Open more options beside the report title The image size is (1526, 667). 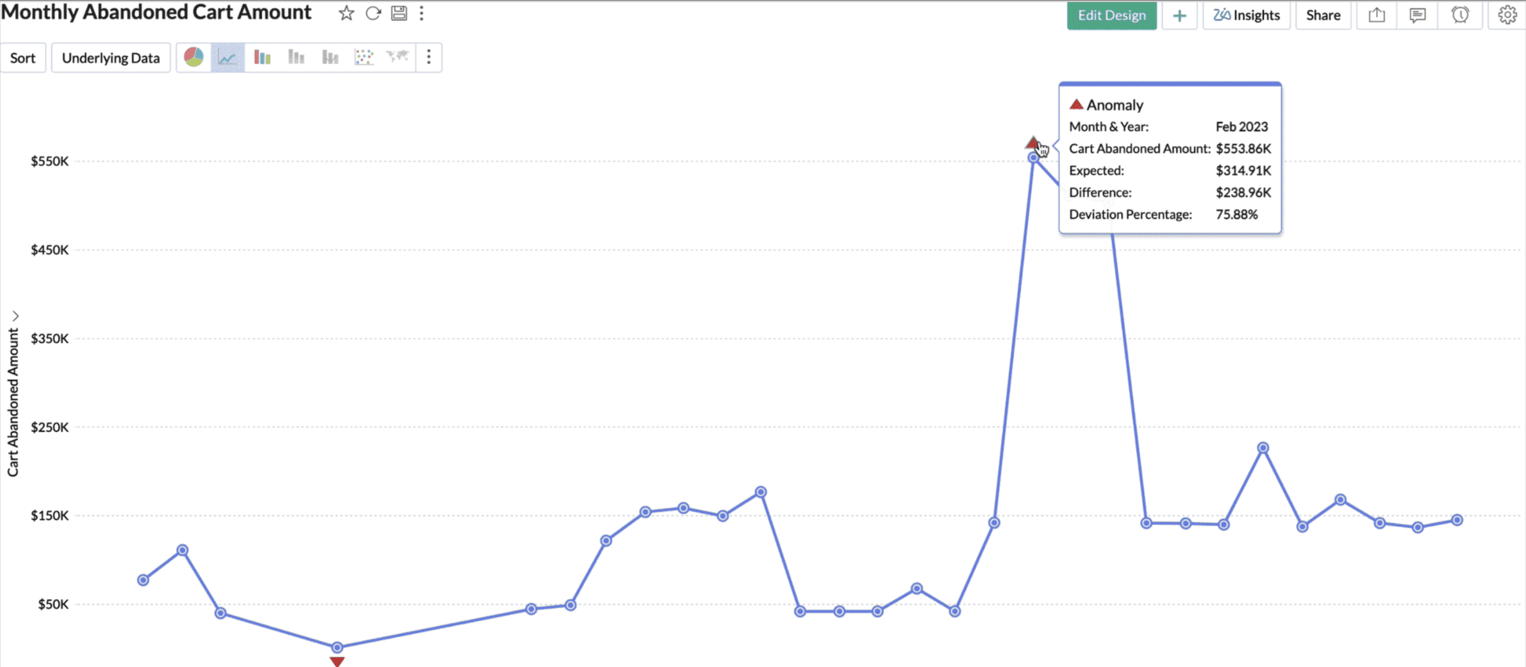(x=422, y=13)
